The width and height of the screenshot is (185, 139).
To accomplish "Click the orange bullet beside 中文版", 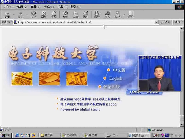I will pos(108,70).
